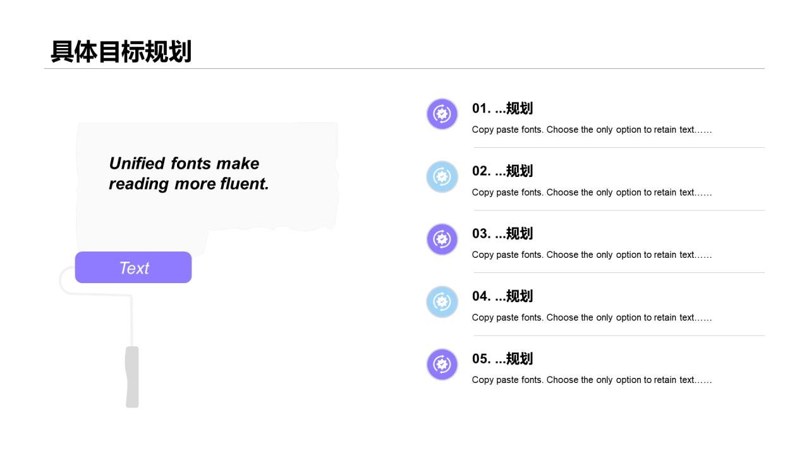Click the description text under item 01
This screenshot has width=809, height=455.
click(592, 130)
